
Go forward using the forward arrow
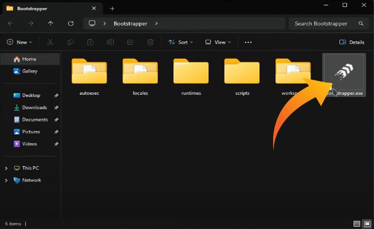[x=30, y=23]
